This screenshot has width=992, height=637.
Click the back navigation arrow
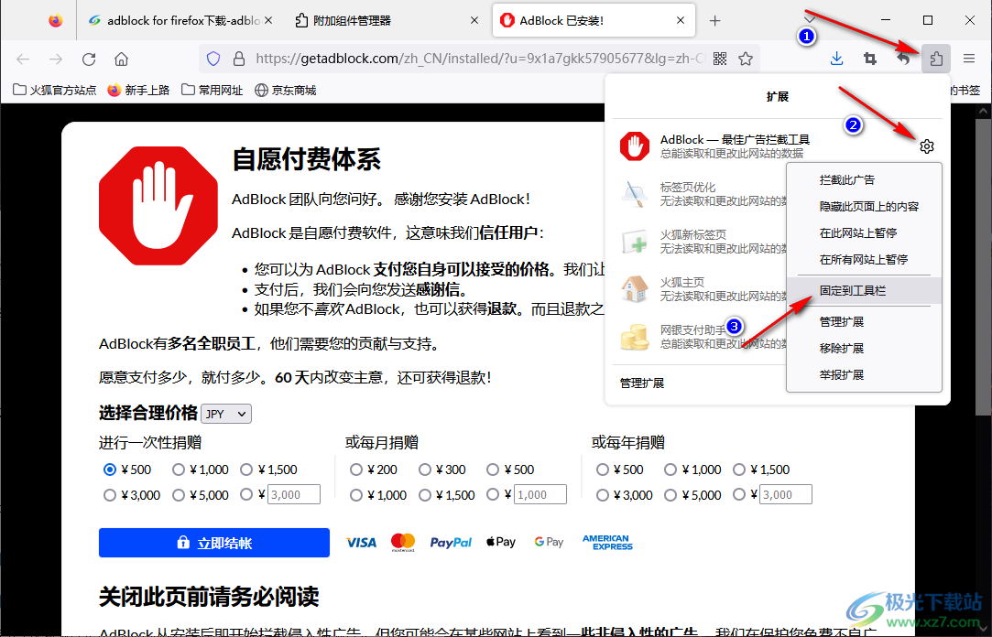(24, 59)
